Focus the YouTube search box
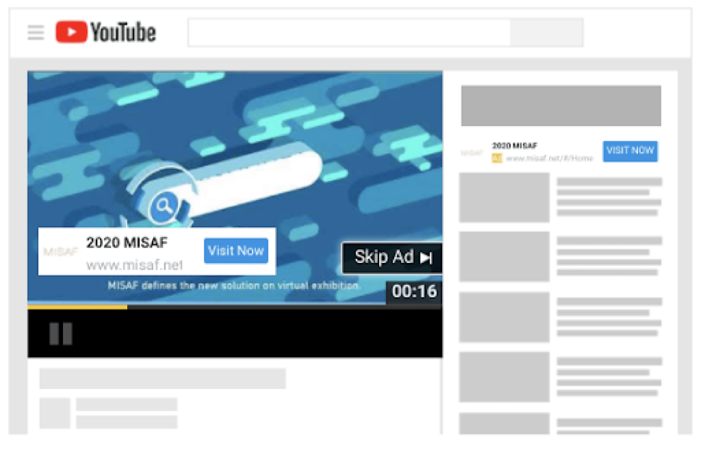This screenshot has width=701, height=452. (349, 32)
